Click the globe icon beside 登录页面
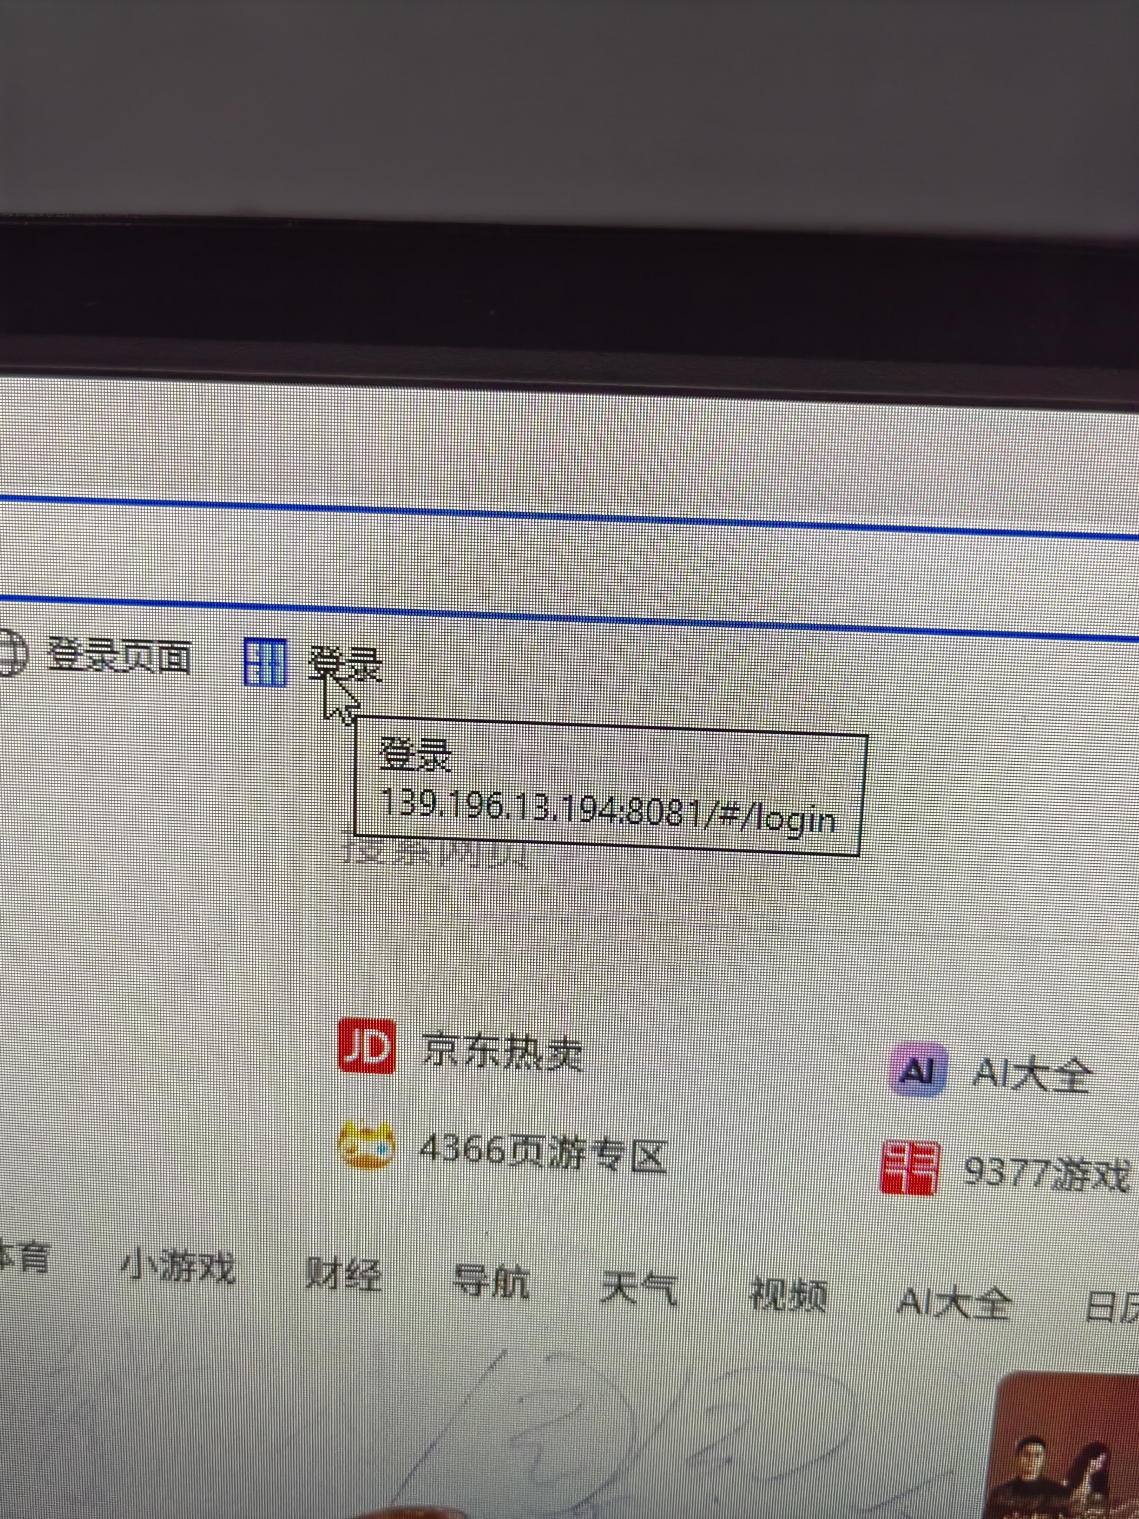The width and height of the screenshot is (1139, 1519). coord(11,653)
